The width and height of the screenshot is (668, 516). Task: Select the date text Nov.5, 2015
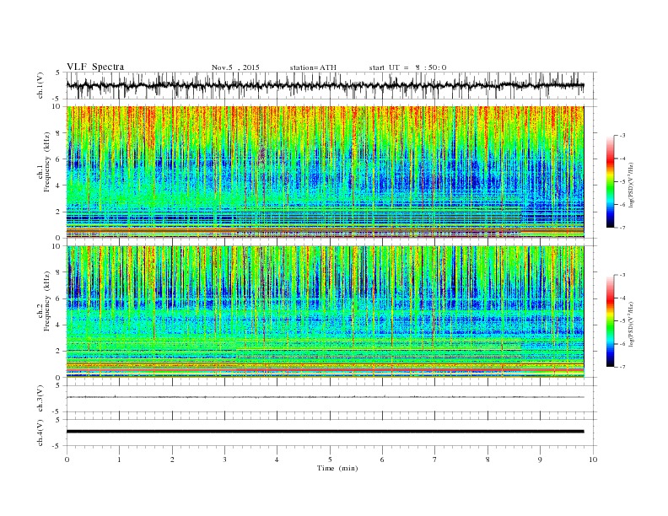point(235,67)
